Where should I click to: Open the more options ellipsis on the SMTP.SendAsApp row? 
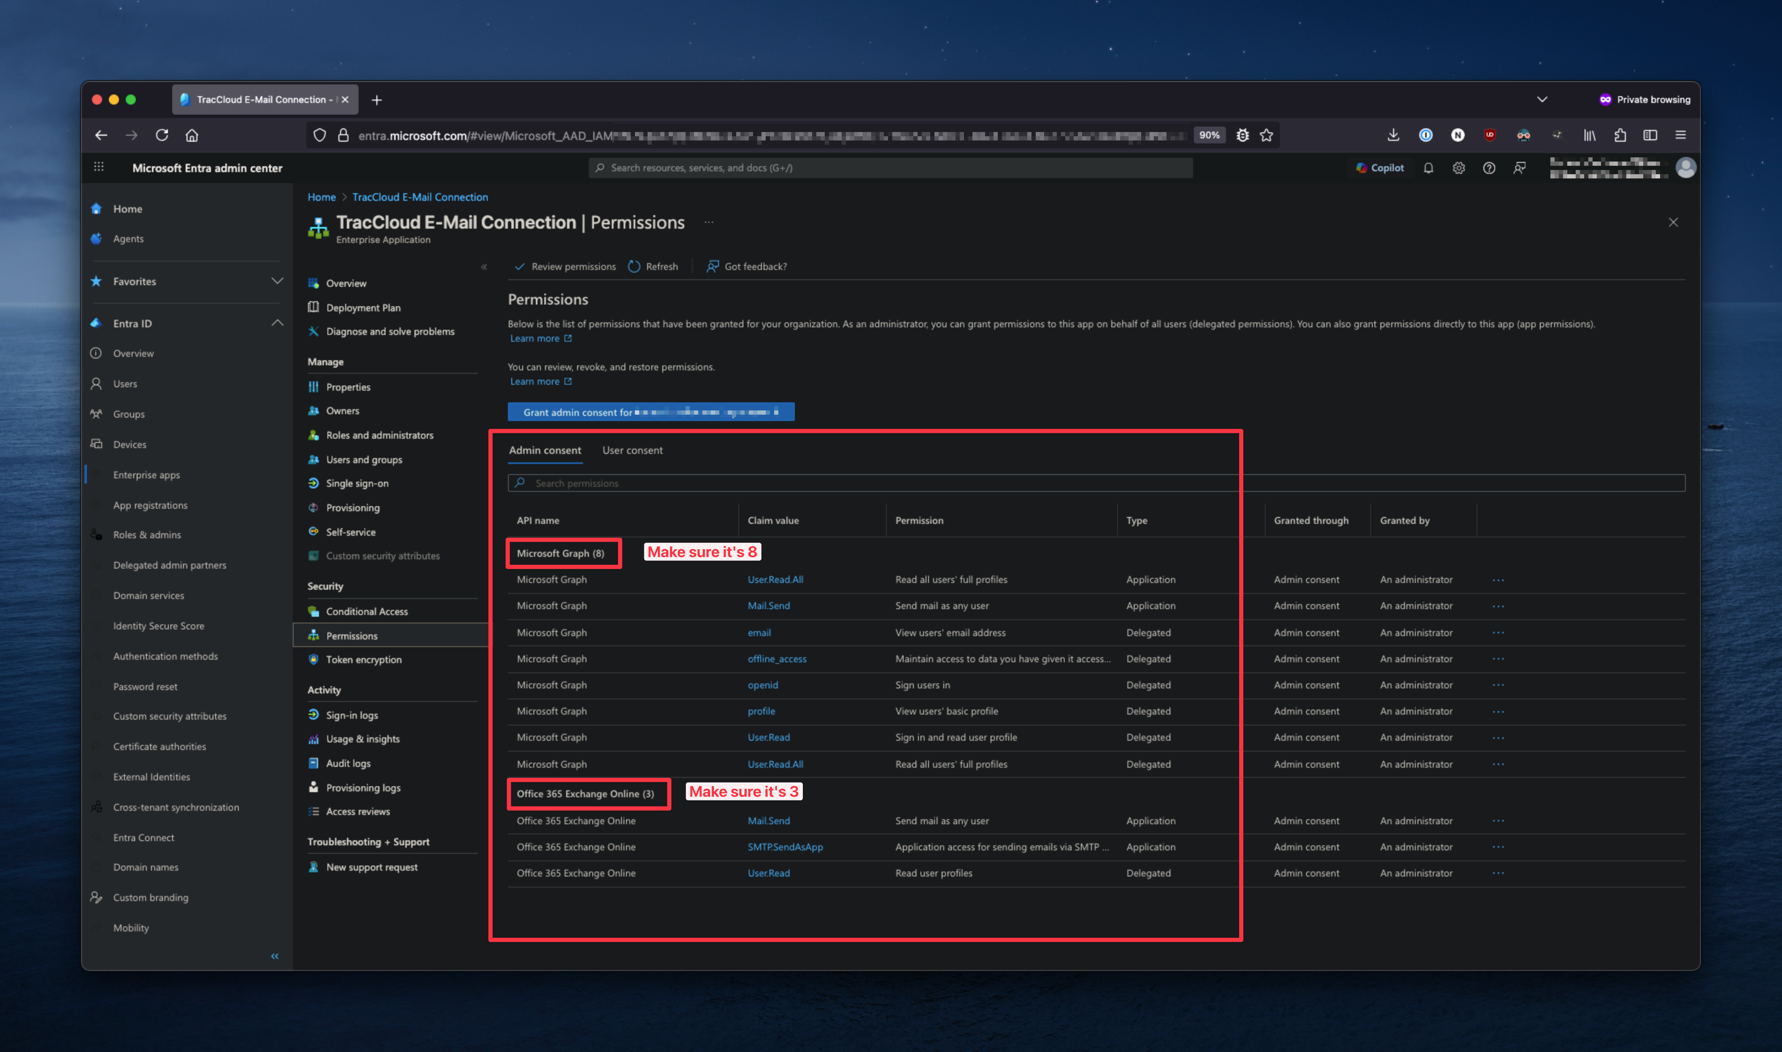click(1498, 847)
